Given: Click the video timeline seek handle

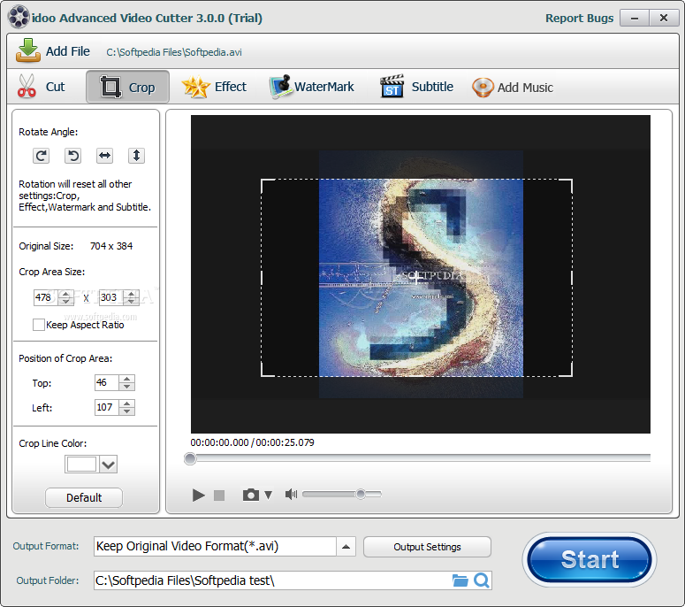Looking at the screenshot, I should [x=190, y=458].
